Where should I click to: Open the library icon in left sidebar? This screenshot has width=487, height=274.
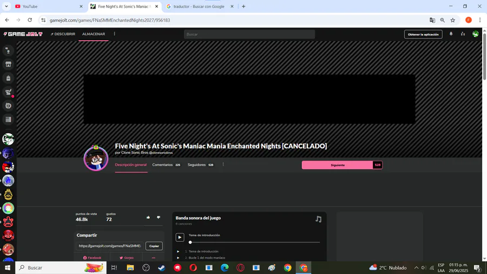pyautogui.click(x=8, y=120)
